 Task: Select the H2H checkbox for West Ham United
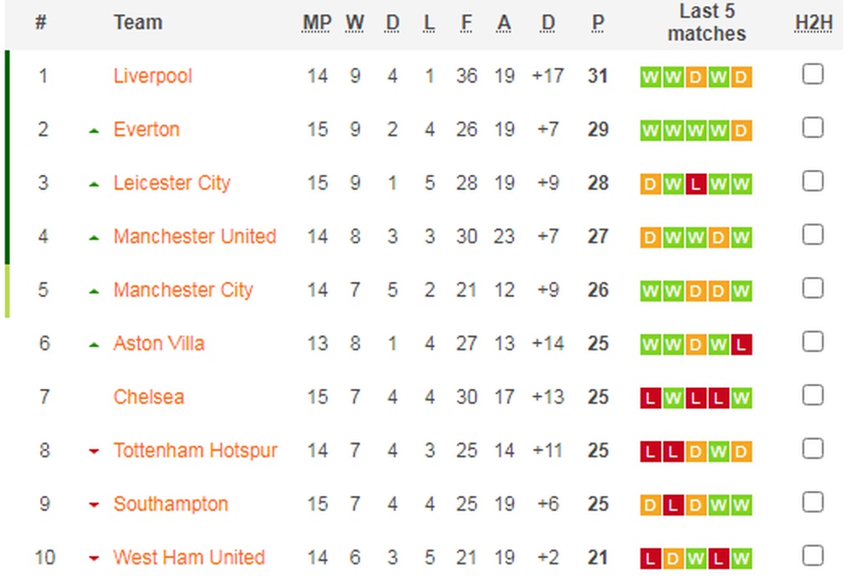813,556
